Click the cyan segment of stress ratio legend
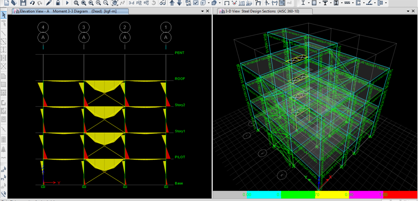The width and height of the screenshot is (418, 201). pyautogui.click(x=264, y=194)
